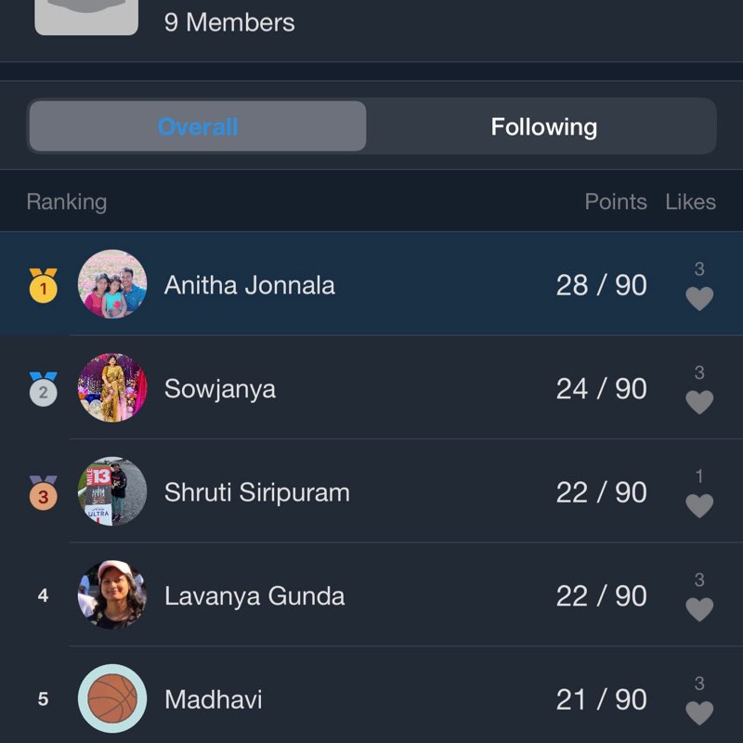Tap the heart icon next to Sowjanya
The image size is (743, 743).
(699, 402)
